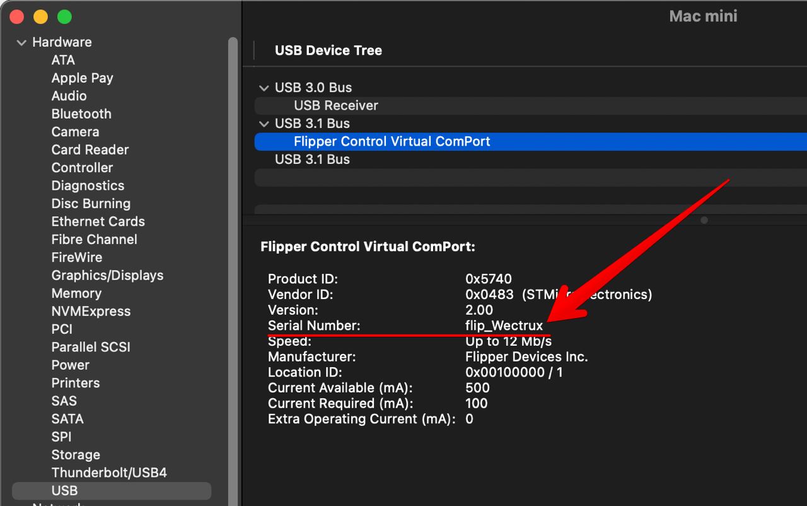807x506 pixels.
Task: Click the Mac mini window title
Action: [703, 16]
